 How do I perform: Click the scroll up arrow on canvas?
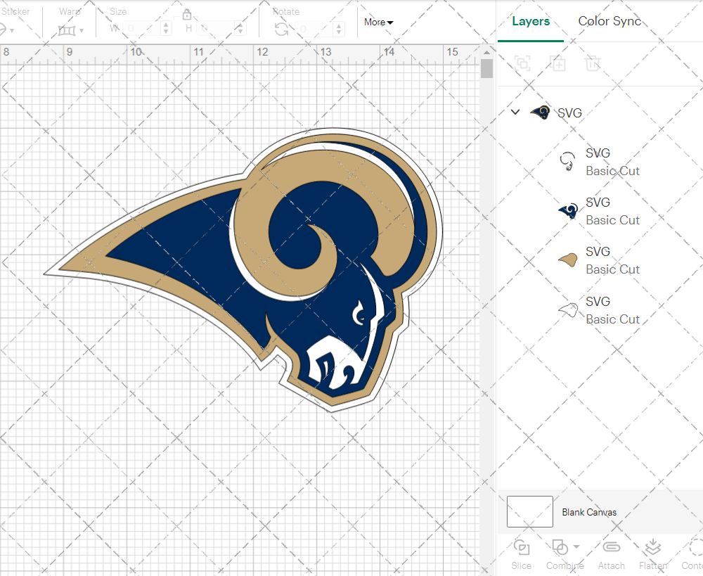tap(486, 53)
